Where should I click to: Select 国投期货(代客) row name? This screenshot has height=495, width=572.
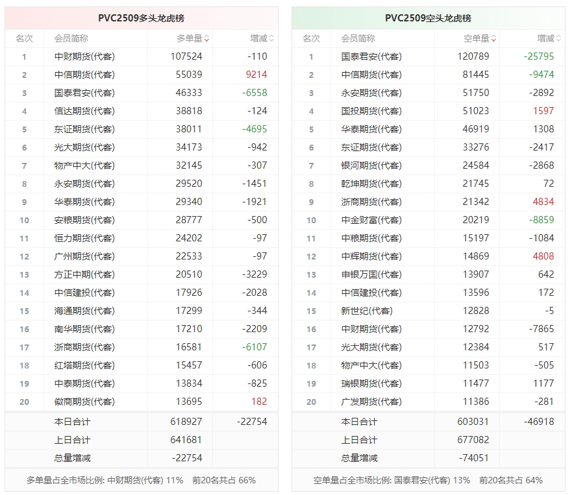click(x=371, y=111)
